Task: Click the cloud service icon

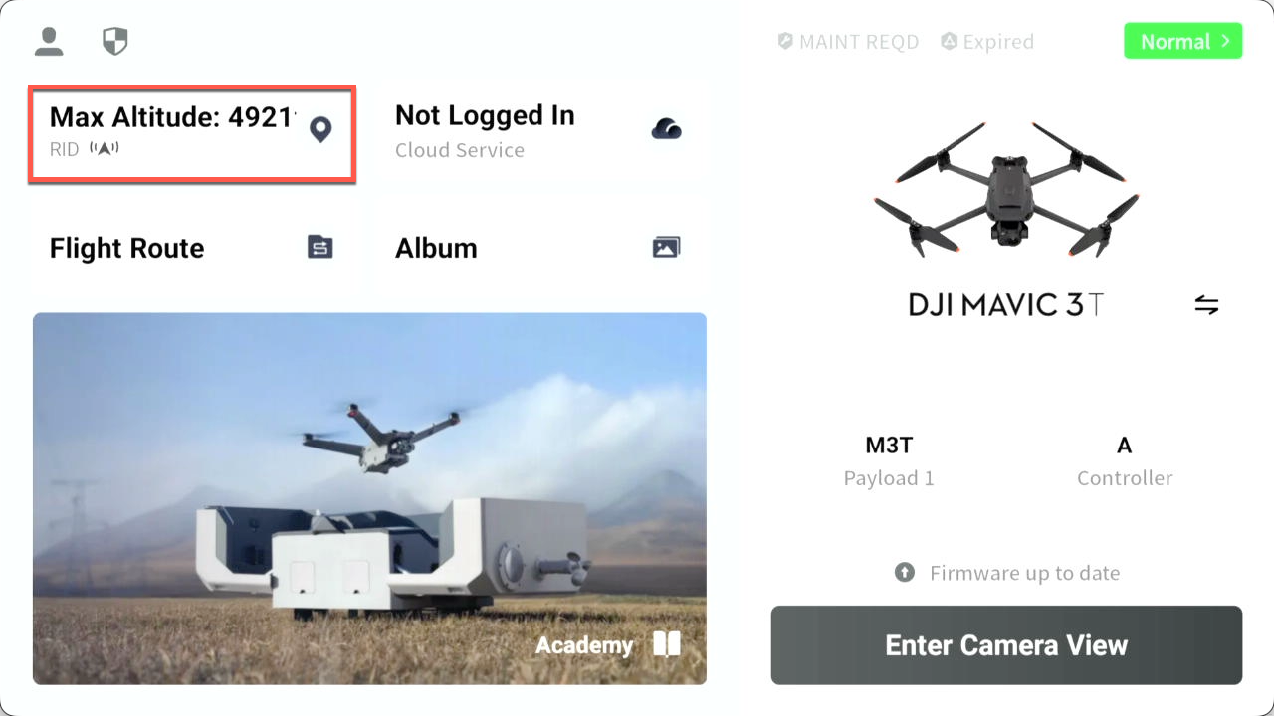Action: (x=666, y=129)
